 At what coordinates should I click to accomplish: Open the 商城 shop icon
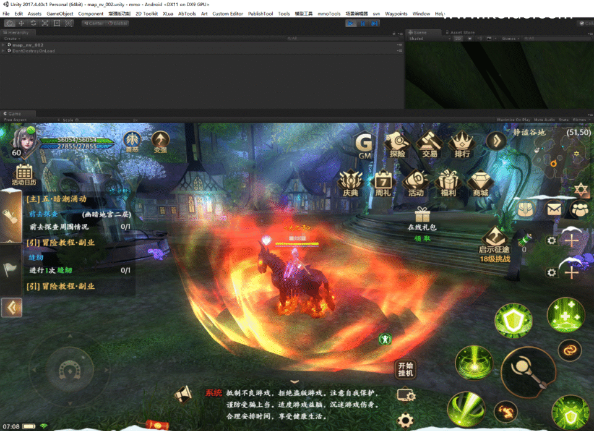(x=480, y=182)
